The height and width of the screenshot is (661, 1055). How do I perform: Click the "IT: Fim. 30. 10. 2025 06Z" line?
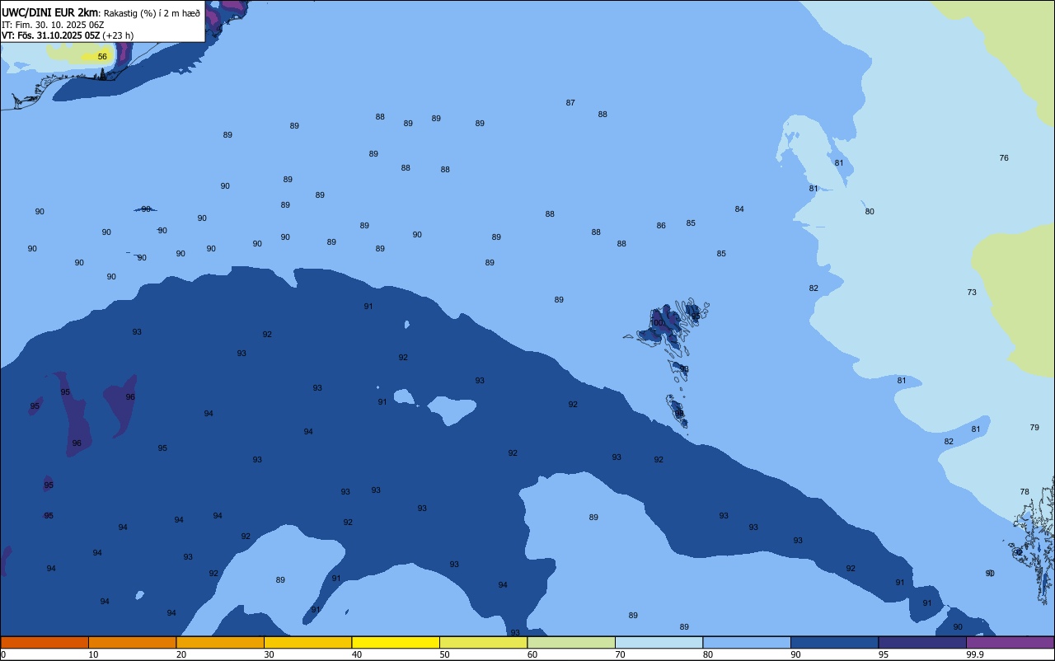tap(53, 25)
